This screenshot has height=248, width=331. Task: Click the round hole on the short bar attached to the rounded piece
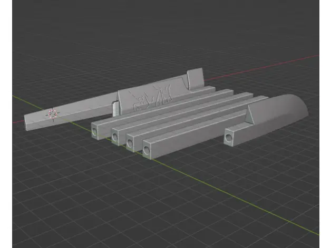229,138
